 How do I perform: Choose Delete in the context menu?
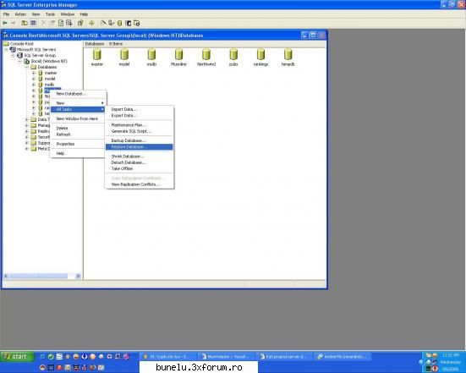[78, 128]
